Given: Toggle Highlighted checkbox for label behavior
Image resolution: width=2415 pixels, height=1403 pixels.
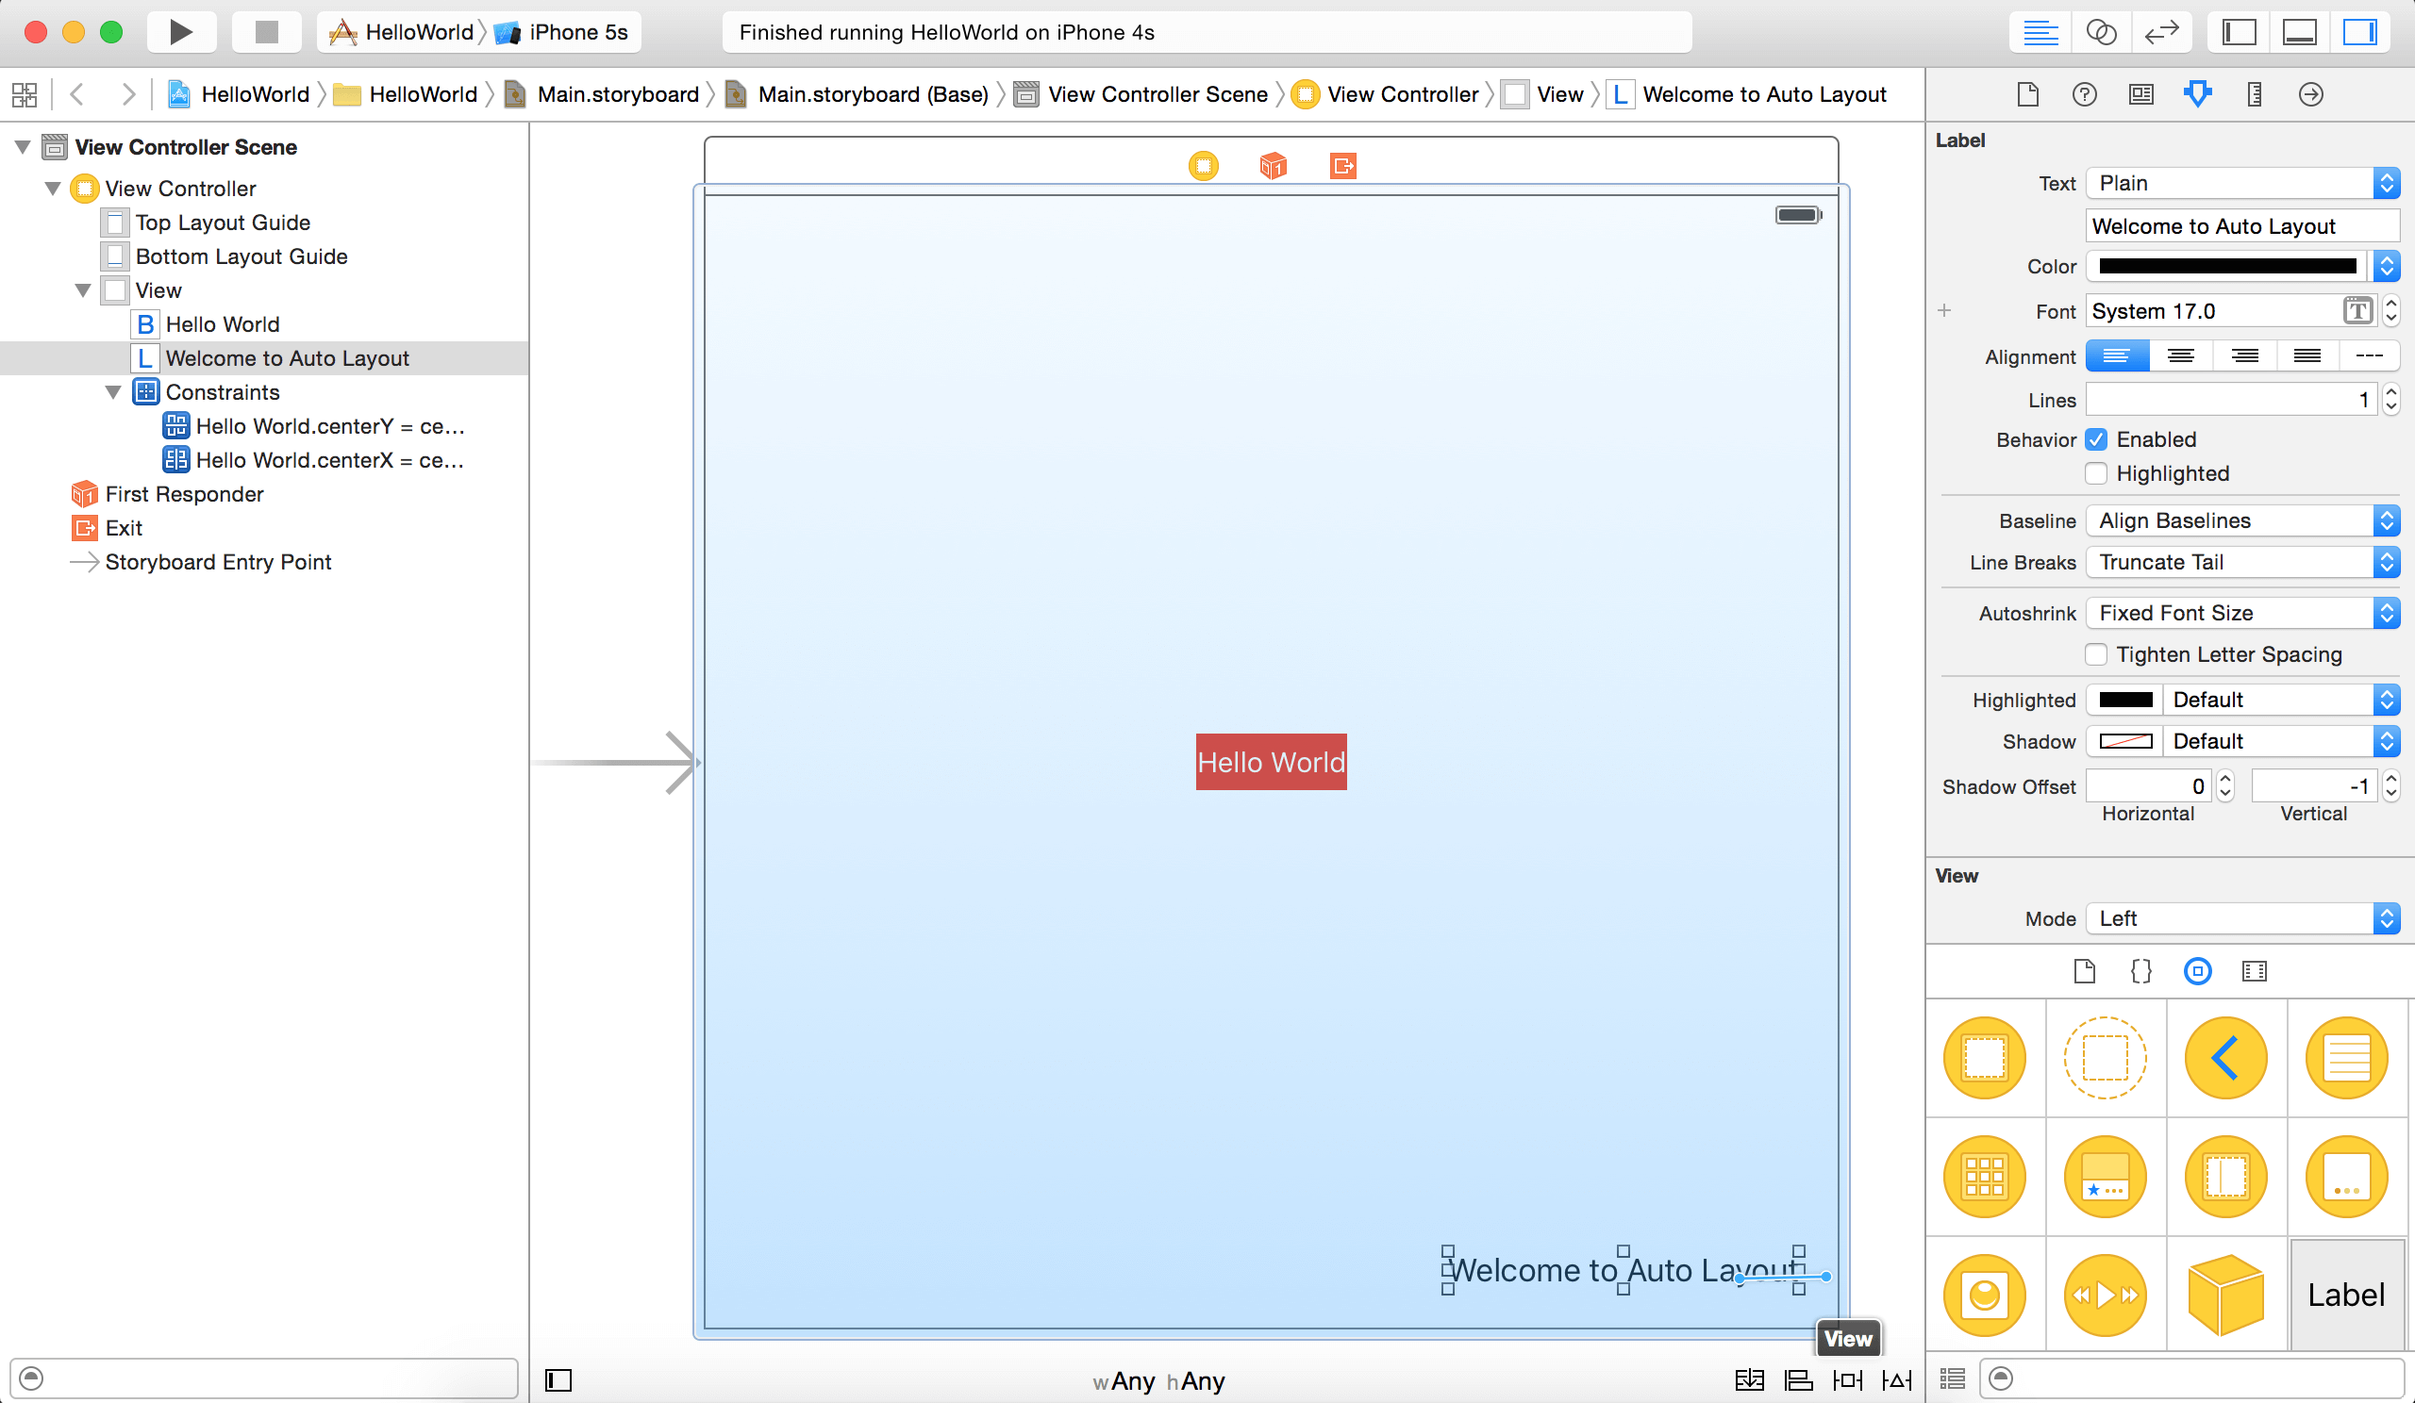Looking at the screenshot, I should click(x=2098, y=474).
